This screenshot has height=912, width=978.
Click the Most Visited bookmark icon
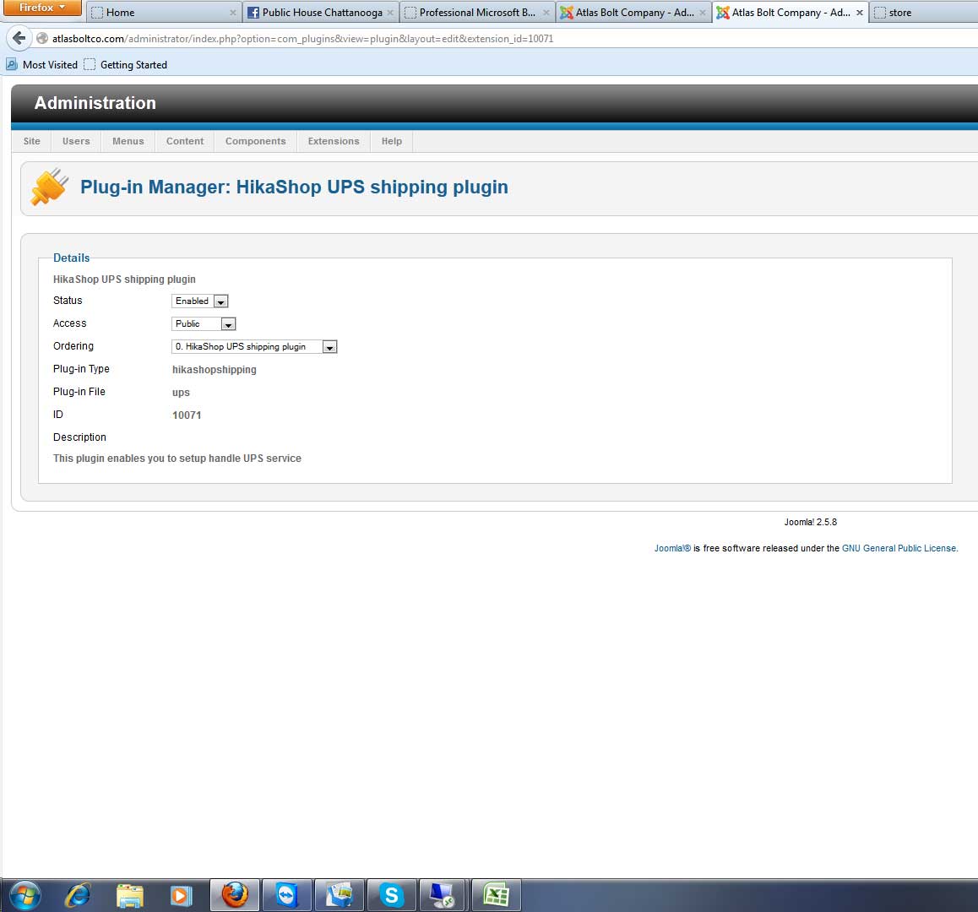click(11, 64)
